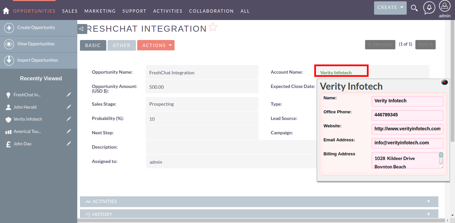
Task: Open the ALL menu
Action: click(x=245, y=11)
